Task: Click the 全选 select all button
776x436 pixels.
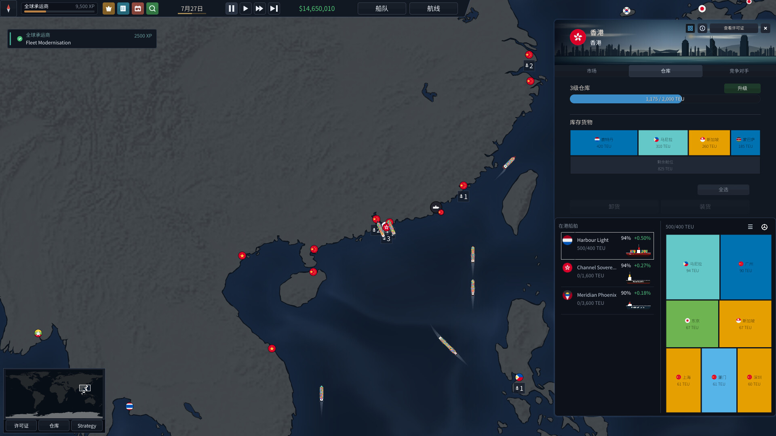Action: click(723, 190)
